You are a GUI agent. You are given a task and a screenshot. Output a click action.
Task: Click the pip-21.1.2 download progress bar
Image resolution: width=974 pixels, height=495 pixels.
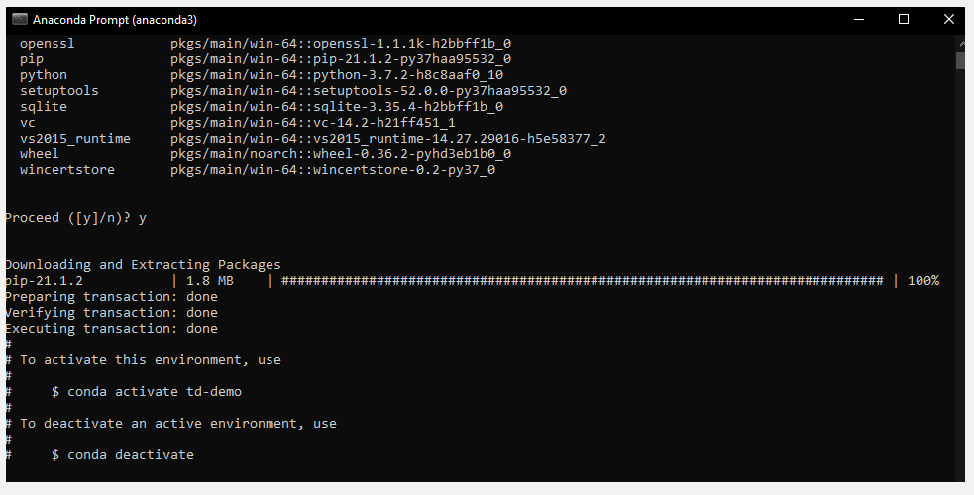(583, 281)
